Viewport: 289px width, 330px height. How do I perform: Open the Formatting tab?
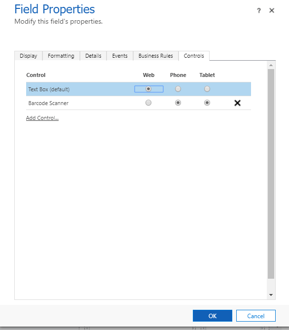pos(61,56)
